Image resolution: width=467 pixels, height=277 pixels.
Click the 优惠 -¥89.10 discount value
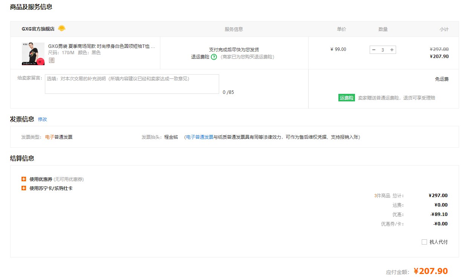(x=439, y=214)
